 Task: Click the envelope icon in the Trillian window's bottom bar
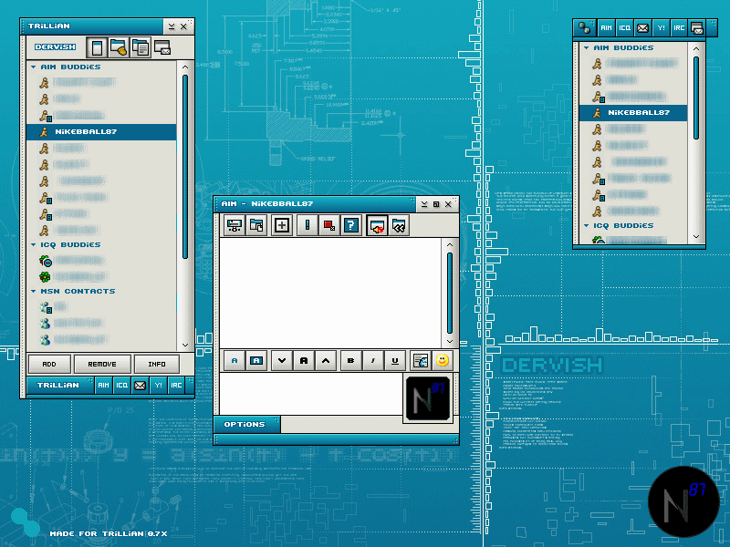pos(140,386)
